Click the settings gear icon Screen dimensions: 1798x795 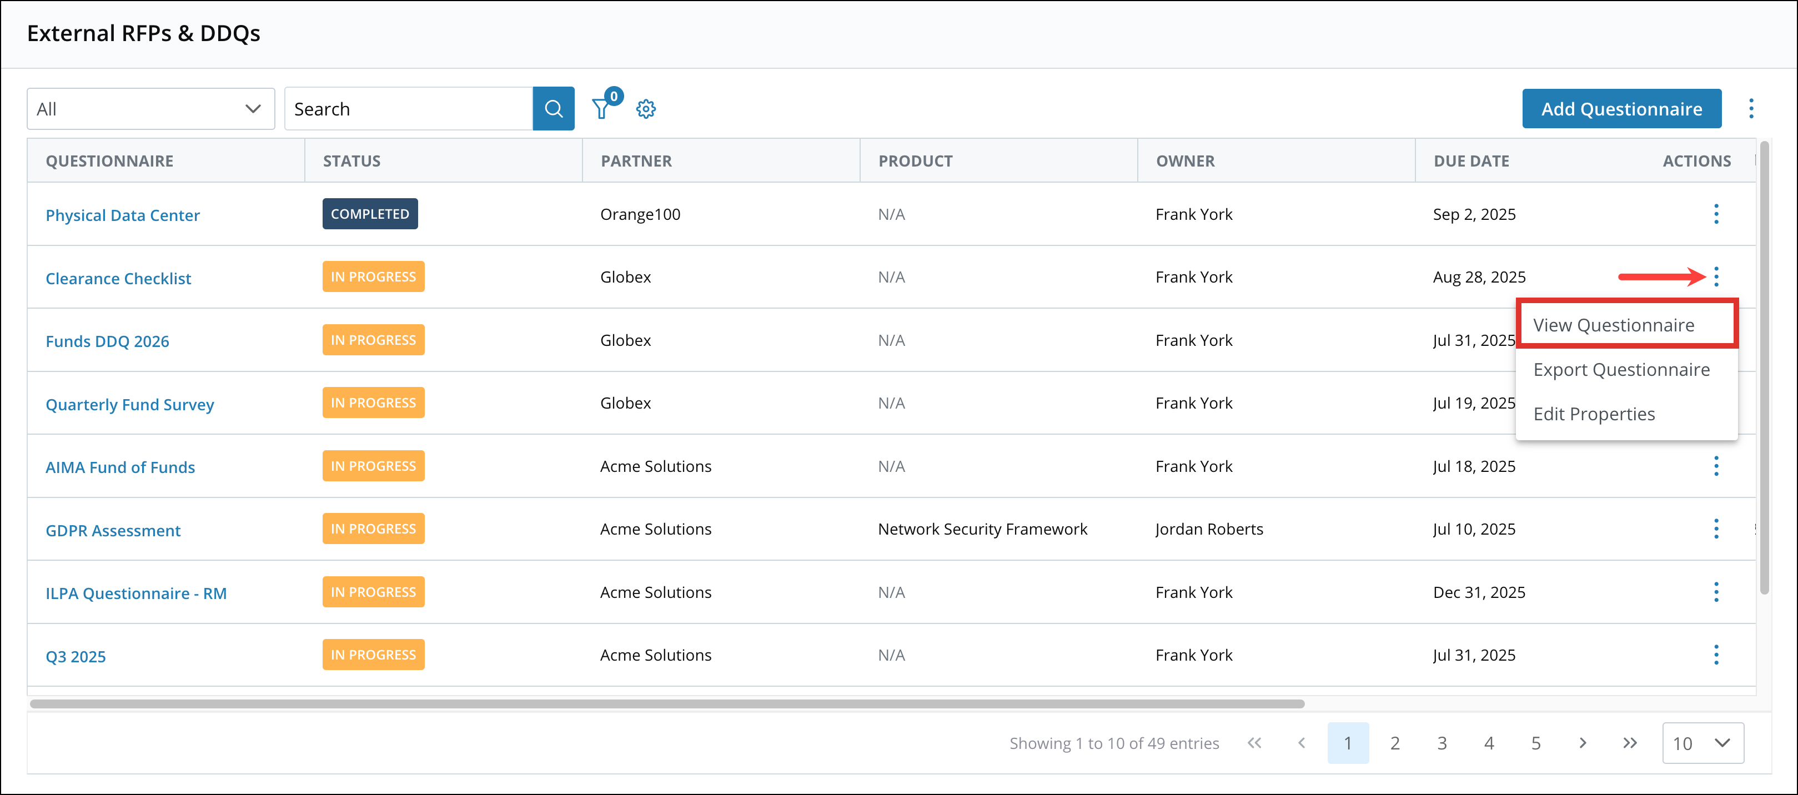coord(646,108)
